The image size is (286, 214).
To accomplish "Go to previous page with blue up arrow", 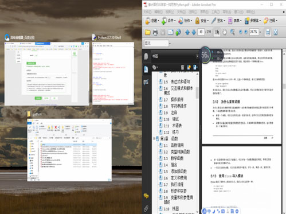I will click(187, 32).
